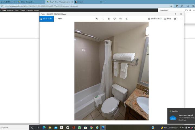The image size is (195, 130).
Task: Click the Photos app taskbar icon
Action: click(x=103, y=128)
